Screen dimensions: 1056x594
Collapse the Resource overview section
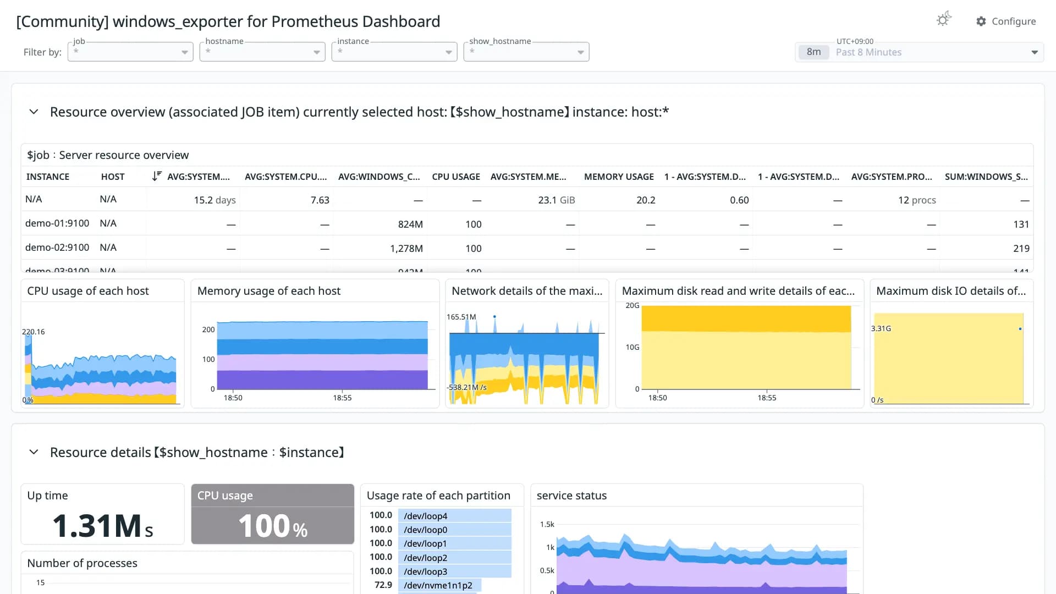pyautogui.click(x=34, y=112)
